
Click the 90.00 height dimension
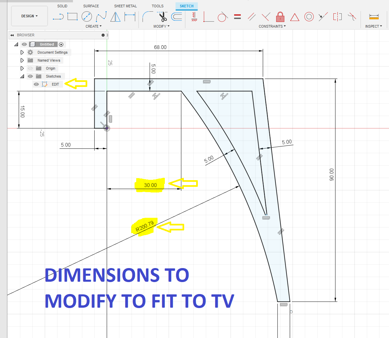point(331,174)
